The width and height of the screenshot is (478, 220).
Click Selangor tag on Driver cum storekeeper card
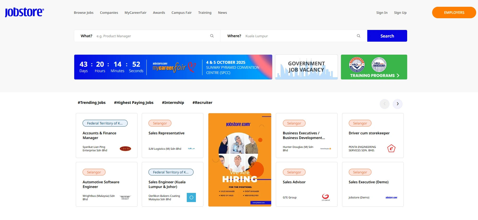360,123
